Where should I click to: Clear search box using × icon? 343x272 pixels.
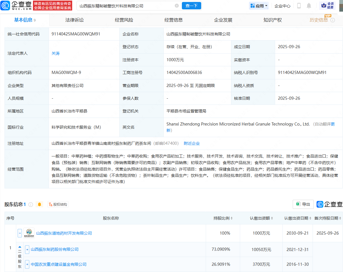pyautogui.click(x=177, y=5)
